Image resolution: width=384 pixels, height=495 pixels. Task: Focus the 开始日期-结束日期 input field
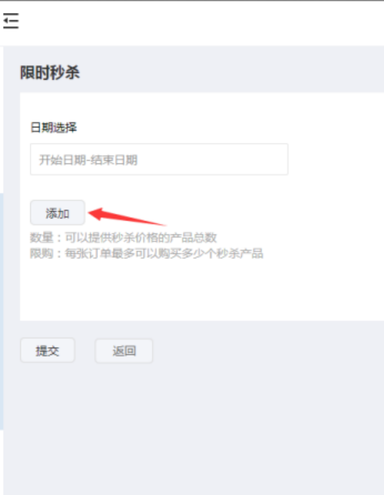(x=159, y=159)
